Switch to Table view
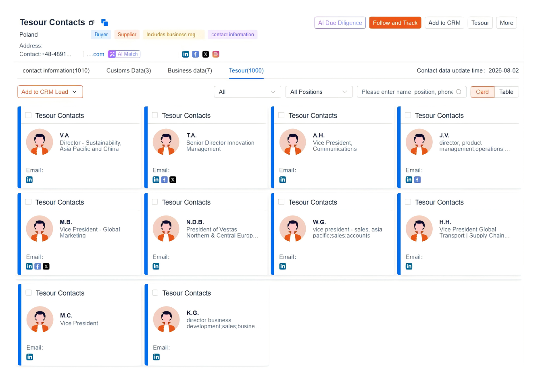The height and width of the screenshot is (383, 538). point(507,92)
